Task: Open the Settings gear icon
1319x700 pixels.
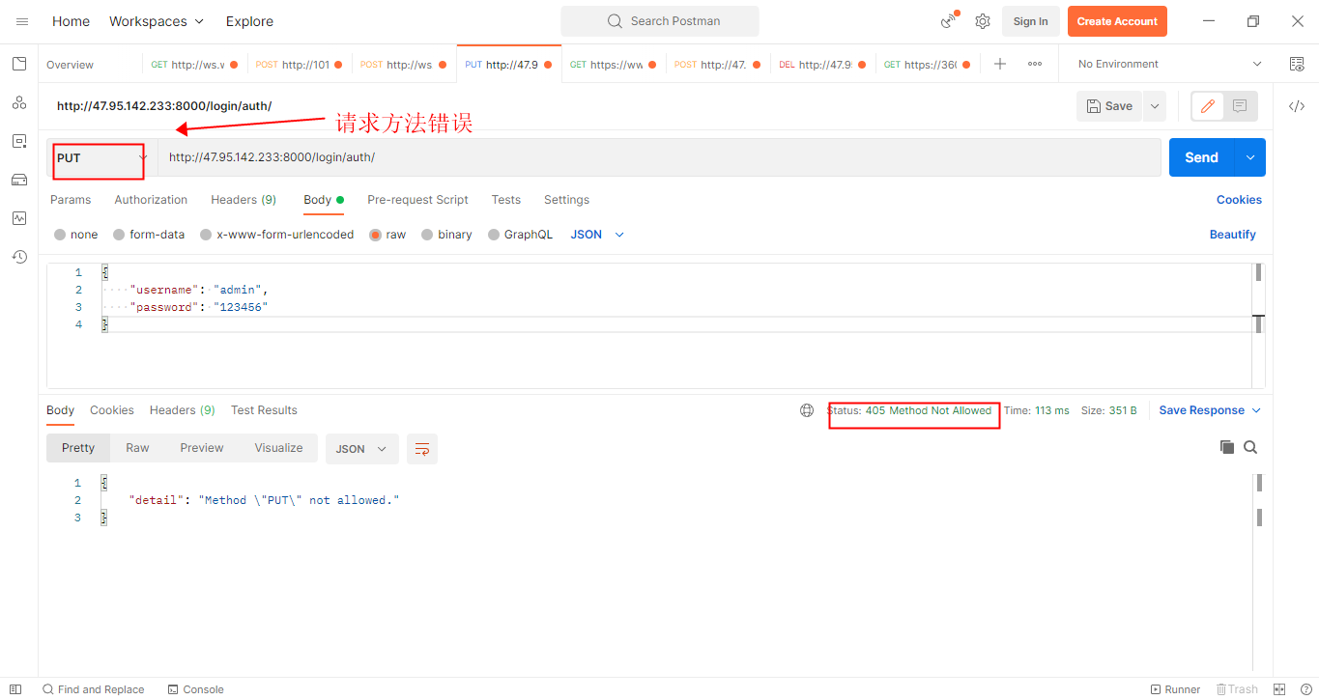Action: [x=983, y=21]
